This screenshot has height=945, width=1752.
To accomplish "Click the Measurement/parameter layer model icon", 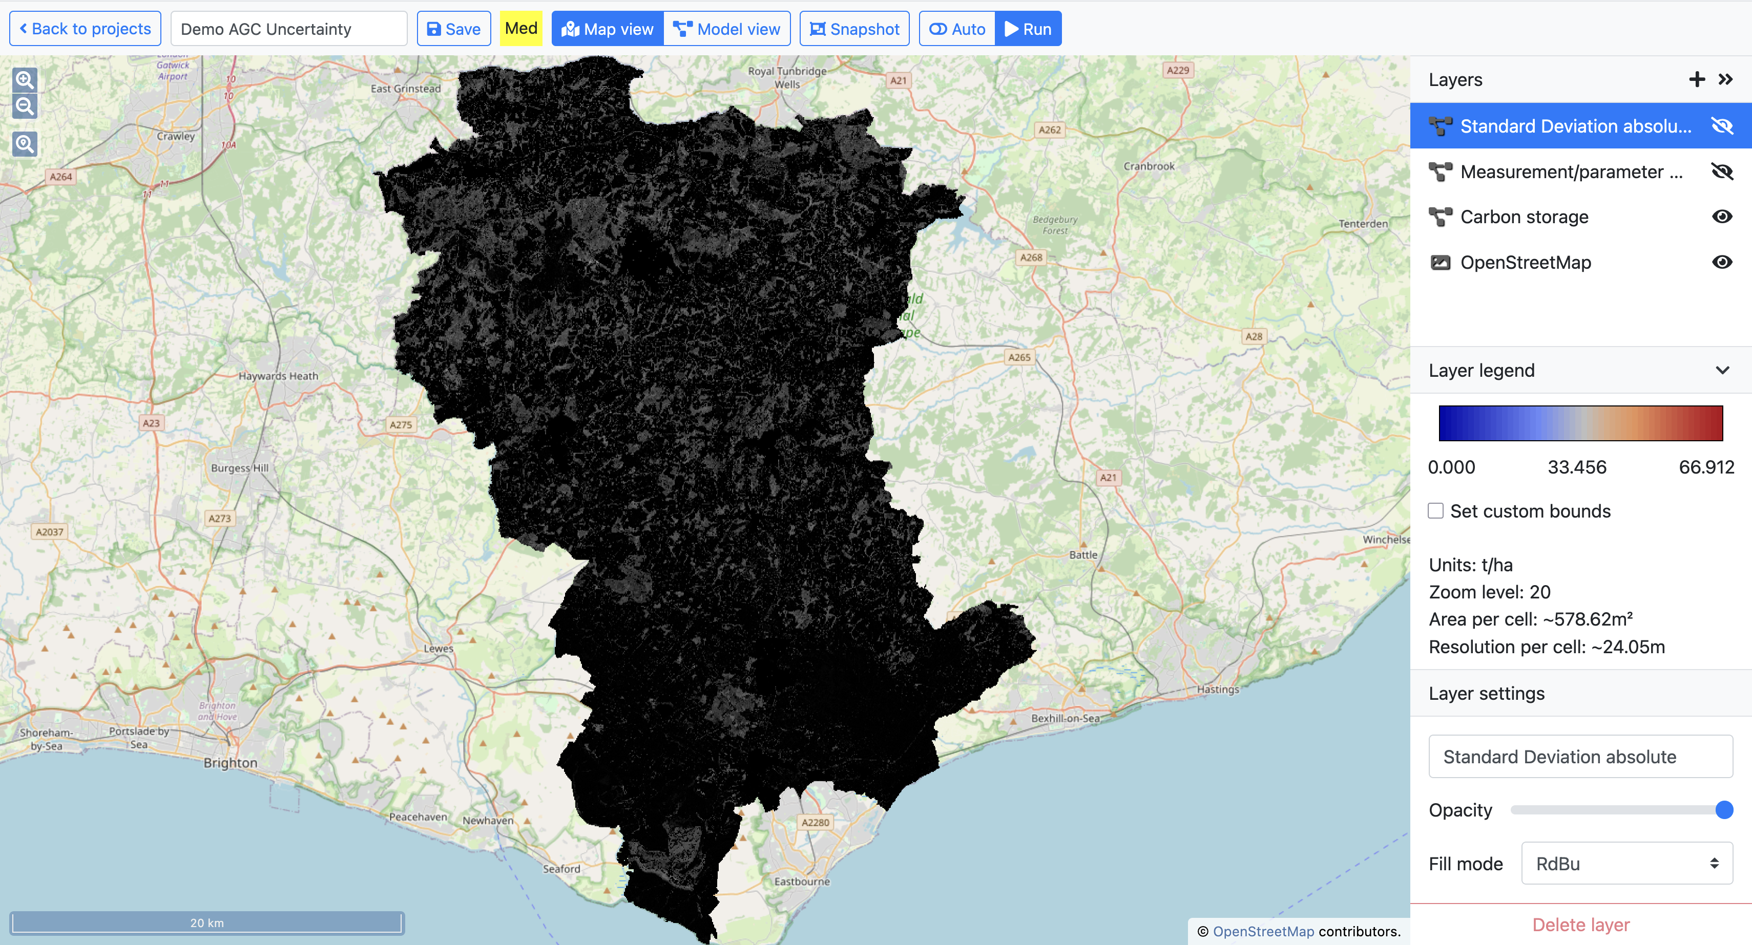I will [x=1440, y=172].
